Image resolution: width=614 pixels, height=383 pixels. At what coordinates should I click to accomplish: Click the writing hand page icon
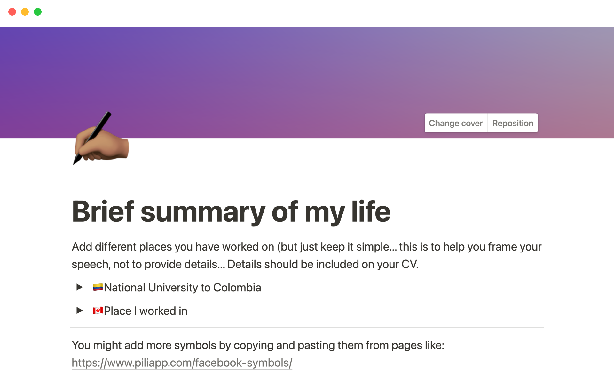[101, 139]
